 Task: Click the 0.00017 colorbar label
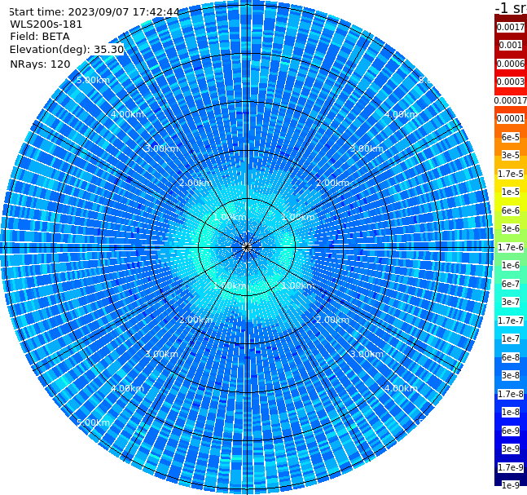511,100
